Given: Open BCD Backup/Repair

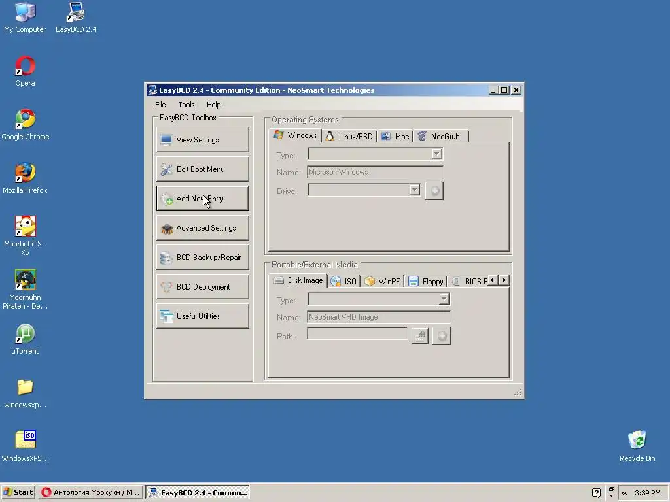Looking at the screenshot, I should click(x=203, y=258).
